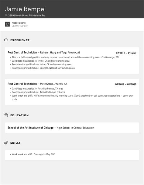Viewport: 144px width, 185px height.
Task: Click School of the Art Institute of Chicago
Action: pos(31,128)
